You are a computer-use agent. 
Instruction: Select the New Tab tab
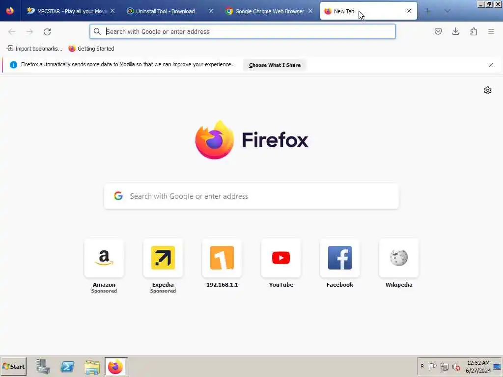click(368, 11)
